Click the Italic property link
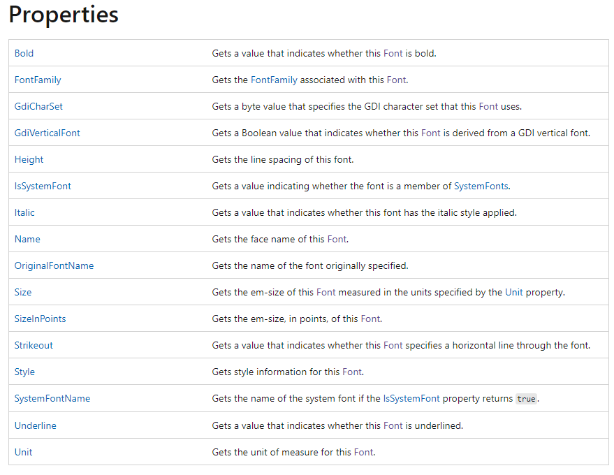Image resolution: width=614 pixels, height=475 pixels. (x=24, y=212)
